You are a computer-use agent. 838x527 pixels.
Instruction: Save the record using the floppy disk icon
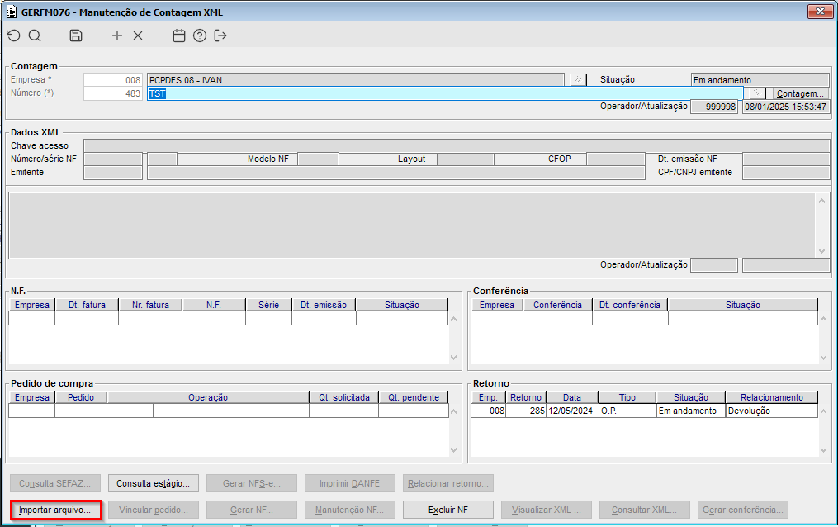[x=76, y=36]
